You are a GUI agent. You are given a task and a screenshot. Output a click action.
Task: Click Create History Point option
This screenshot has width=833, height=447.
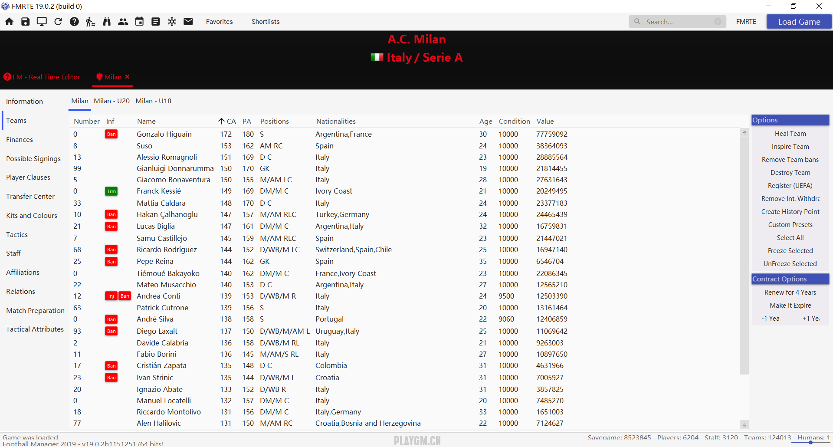click(x=790, y=212)
